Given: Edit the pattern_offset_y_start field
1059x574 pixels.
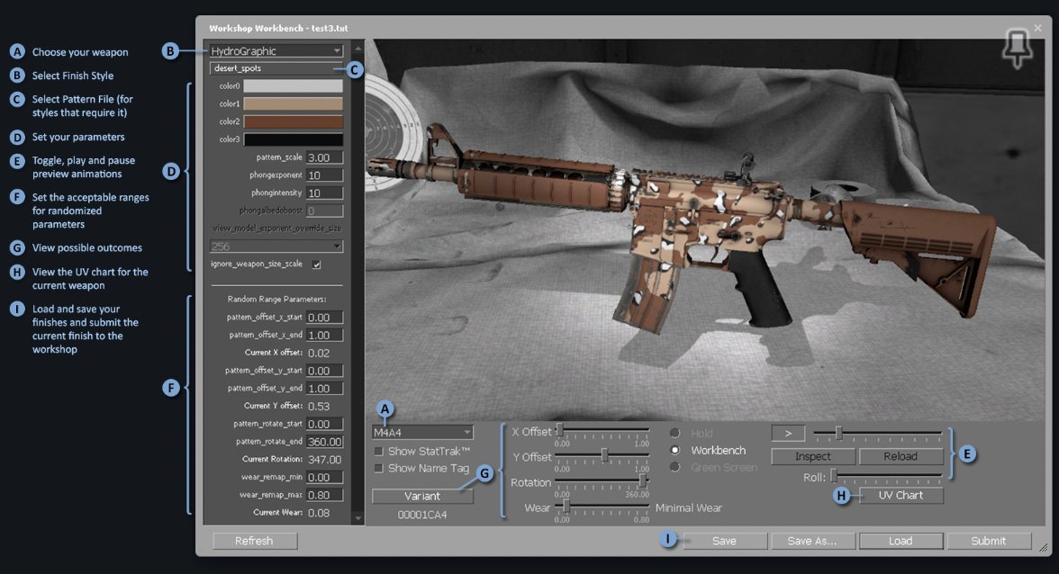Looking at the screenshot, I should (x=324, y=371).
